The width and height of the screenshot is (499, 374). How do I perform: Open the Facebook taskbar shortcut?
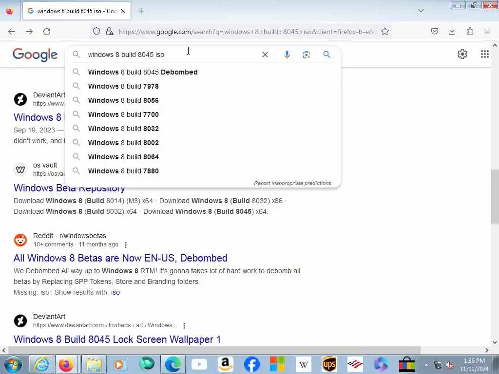pos(251,364)
